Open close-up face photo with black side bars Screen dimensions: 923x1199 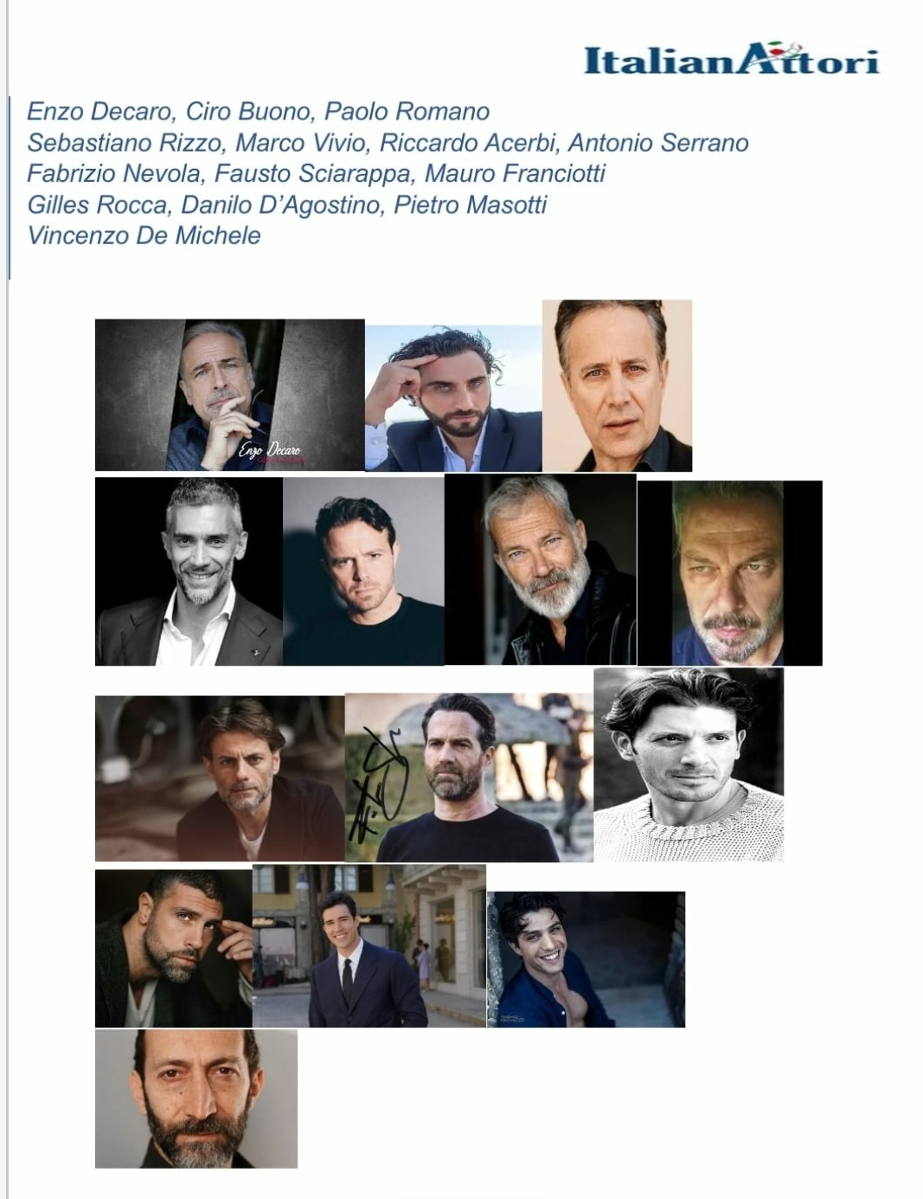coord(730,573)
